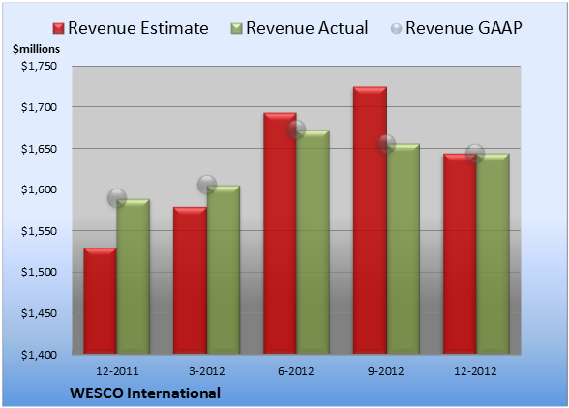Screen dimensions: 569x408
Task: Click the gray Revenue GAAP legend marker
Action: (x=396, y=29)
